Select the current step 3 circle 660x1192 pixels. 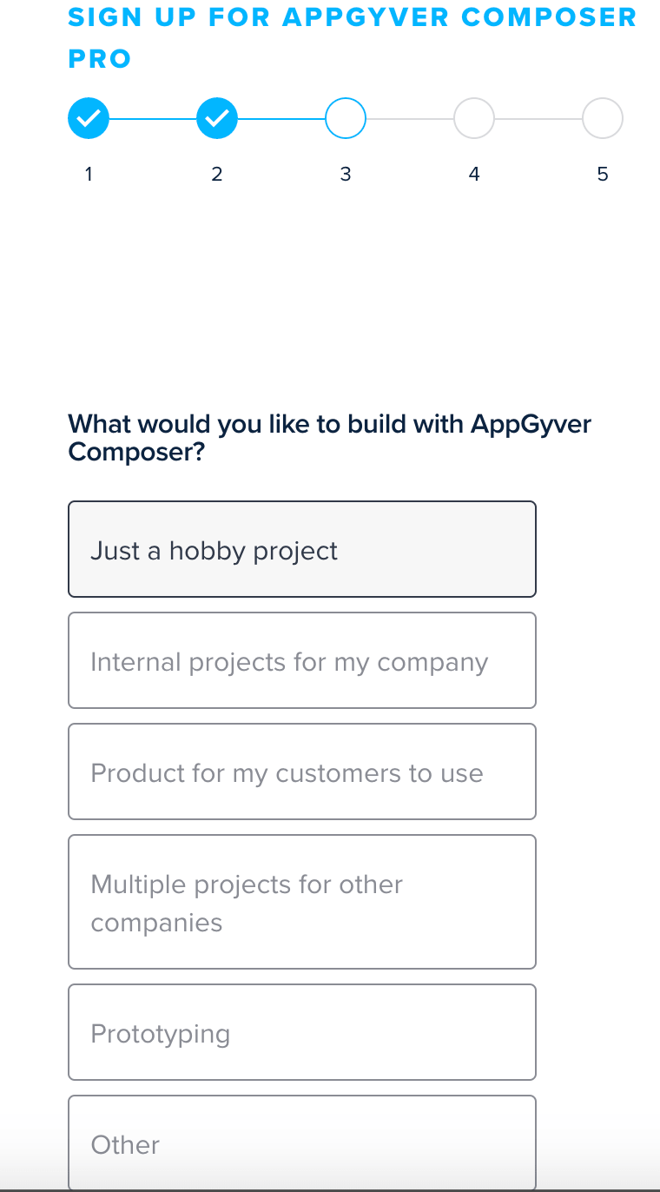(x=346, y=118)
